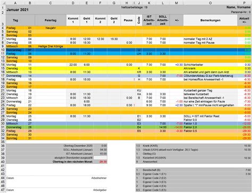Click the 'UH' code cell
The width and height of the screenshot is (252, 193).
[139, 54]
